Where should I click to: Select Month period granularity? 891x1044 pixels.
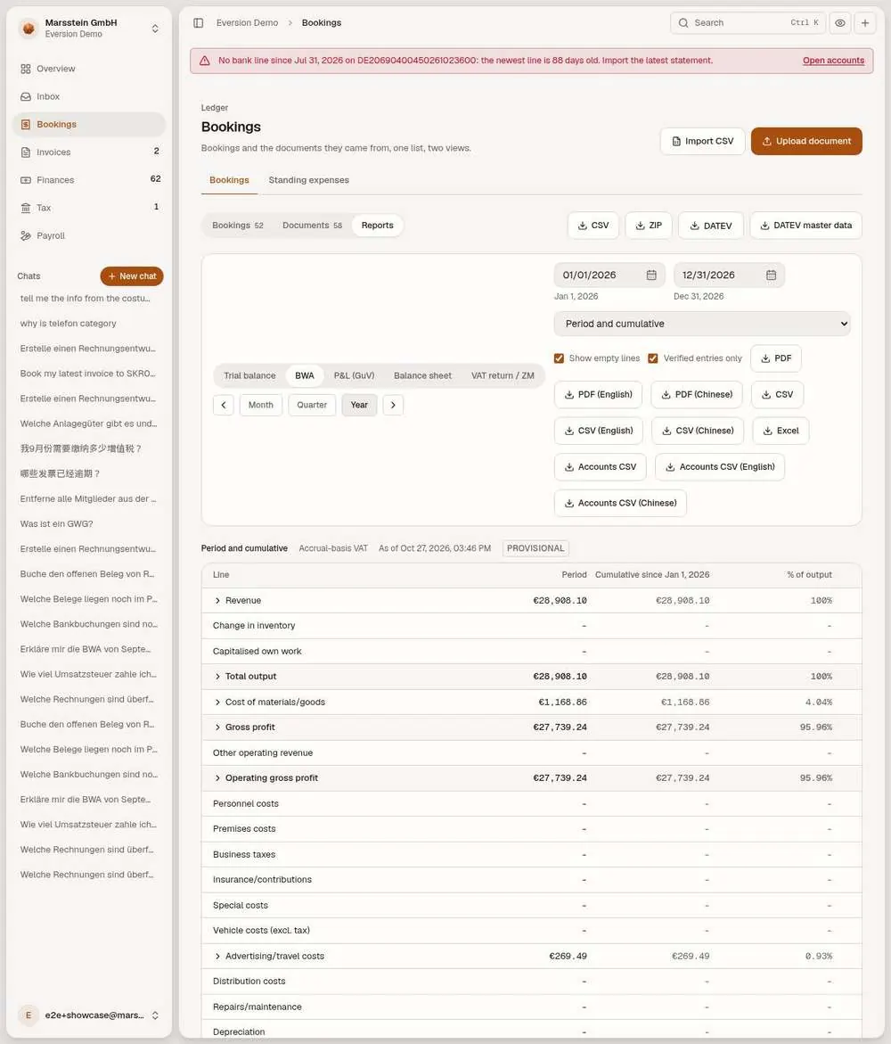(x=261, y=405)
